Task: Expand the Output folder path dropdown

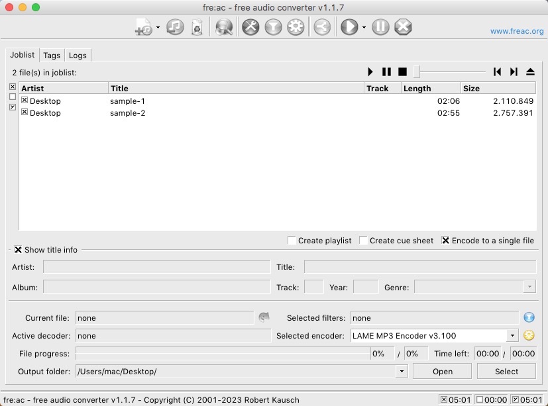Action: pos(401,372)
